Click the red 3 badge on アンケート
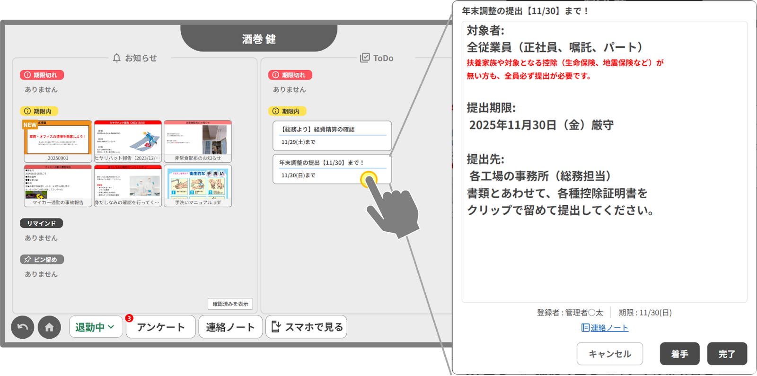This screenshot has height=376, width=757. pos(129,318)
